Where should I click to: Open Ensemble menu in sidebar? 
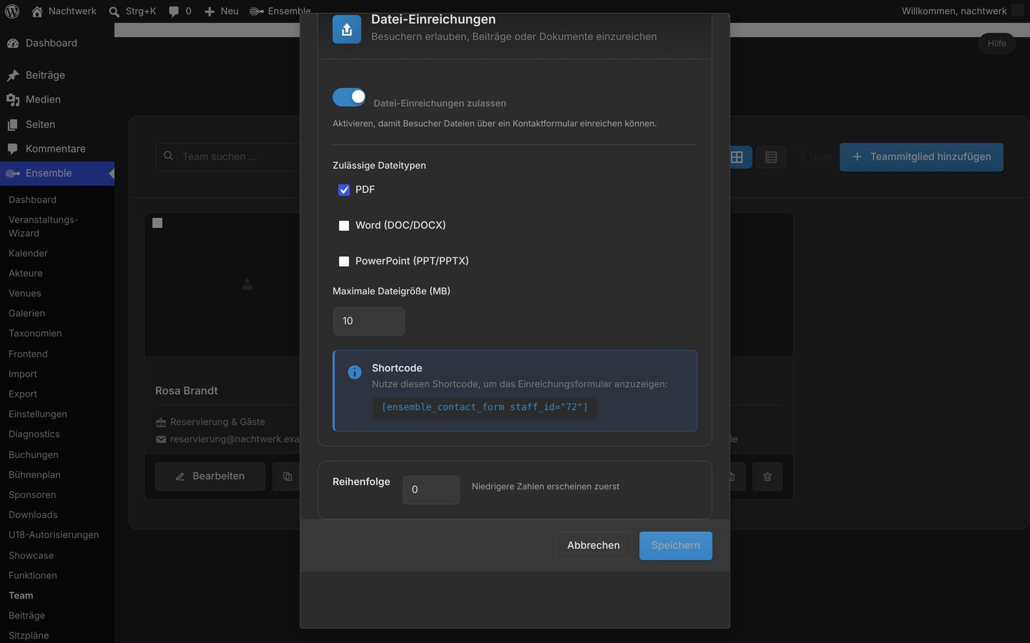pos(57,174)
